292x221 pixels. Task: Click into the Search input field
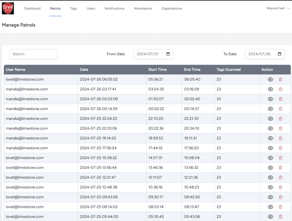33,54
